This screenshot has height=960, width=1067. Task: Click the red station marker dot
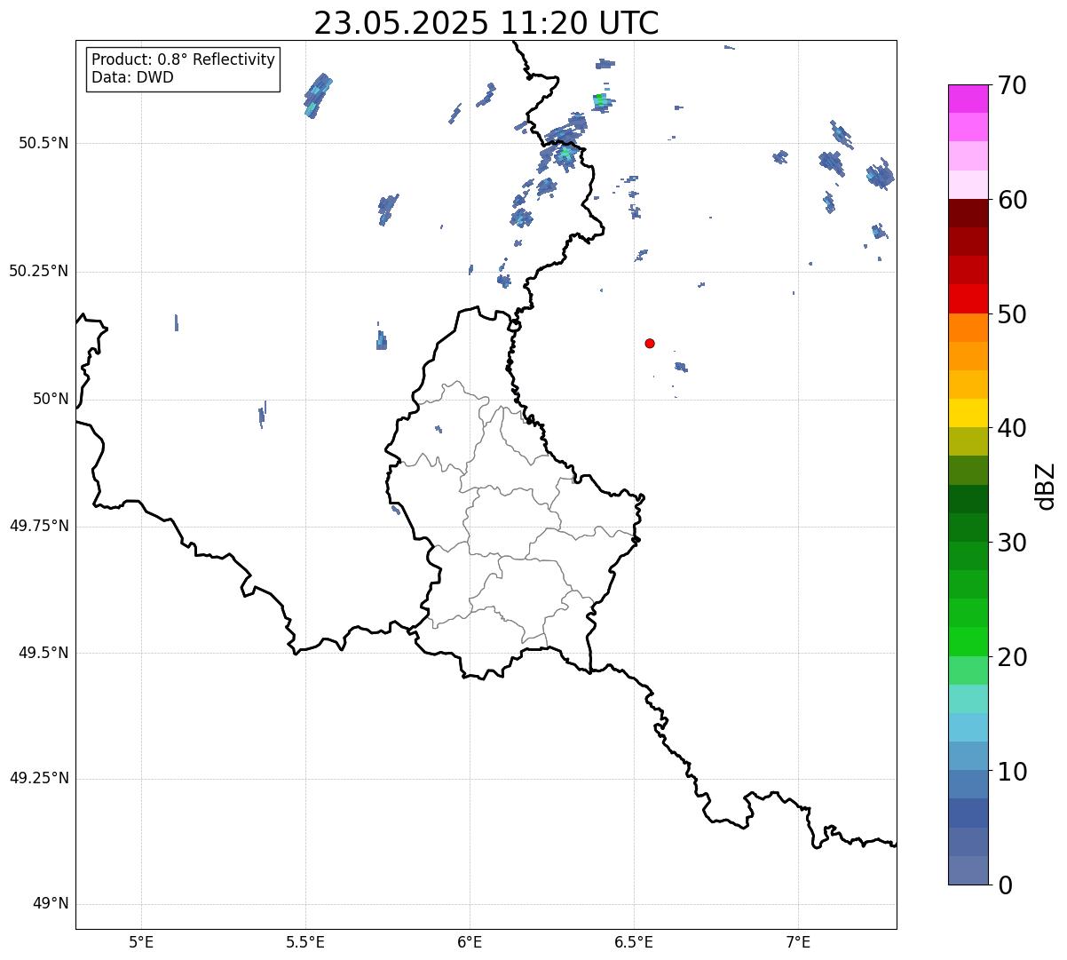650,343
